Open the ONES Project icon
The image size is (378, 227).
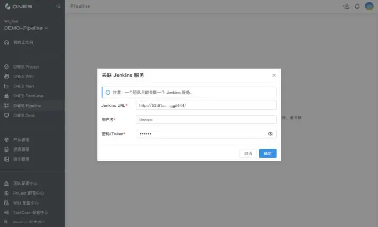click(6, 67)
